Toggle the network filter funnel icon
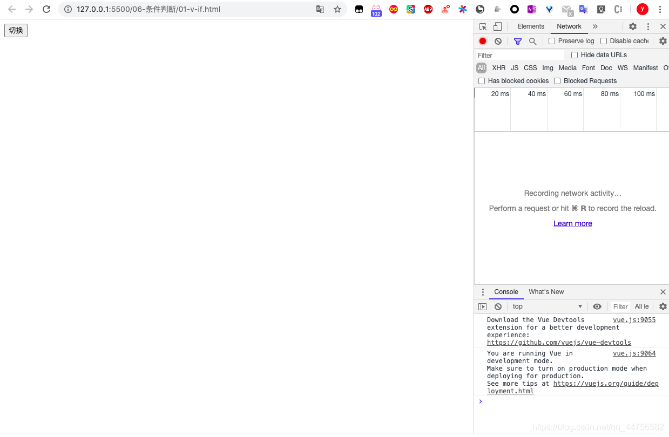The image size is (669, 437). [x=517, y=41]
